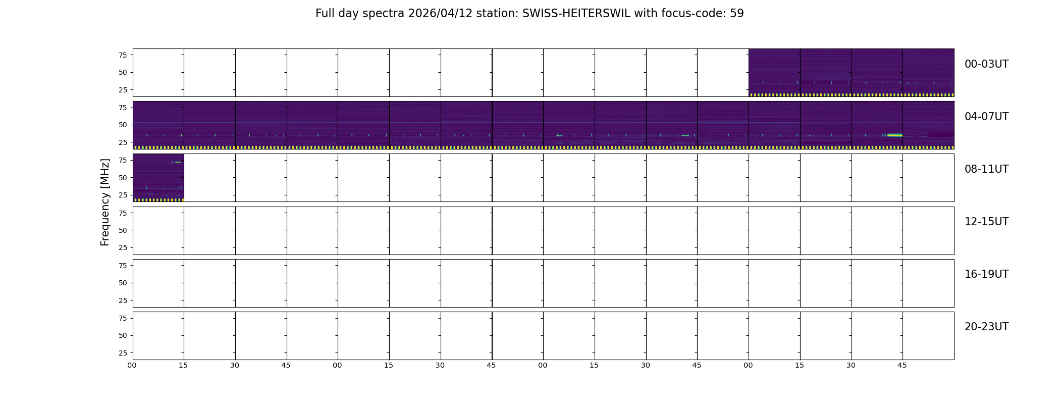Screen dimensions: 1060x404
Task: Click the plot title mentioning SWISS-HEITERSWIL
Action: (x=529, y=14)
